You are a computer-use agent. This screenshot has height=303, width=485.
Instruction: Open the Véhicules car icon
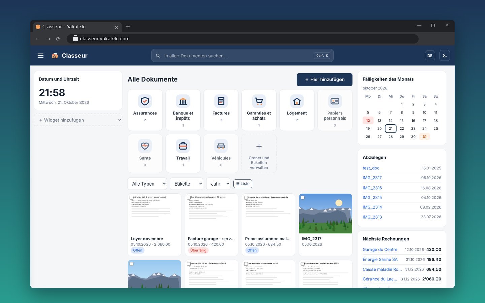click(221, 146)
